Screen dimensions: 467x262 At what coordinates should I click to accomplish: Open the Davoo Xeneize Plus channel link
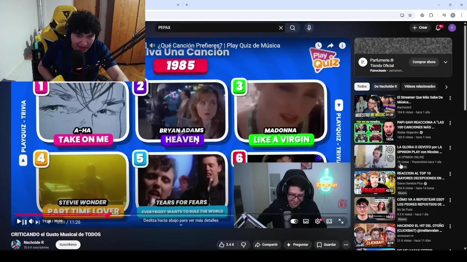click(x=410, y=183)
